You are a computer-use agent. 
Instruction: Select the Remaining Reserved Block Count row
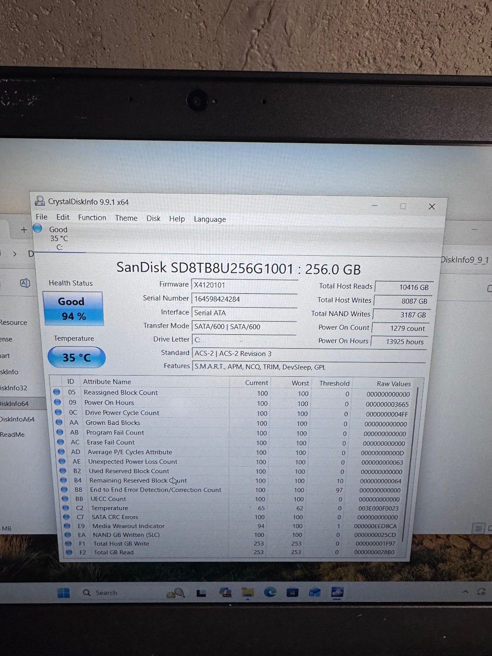pyautogui.click(x=232, y=481)
